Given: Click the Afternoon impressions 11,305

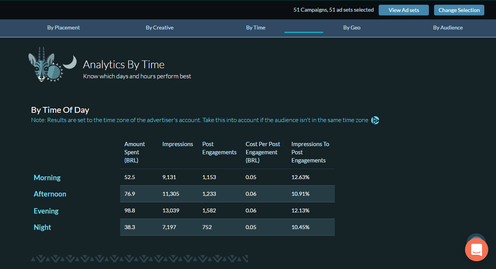Looking at the screenshot, I should [171, 194].
